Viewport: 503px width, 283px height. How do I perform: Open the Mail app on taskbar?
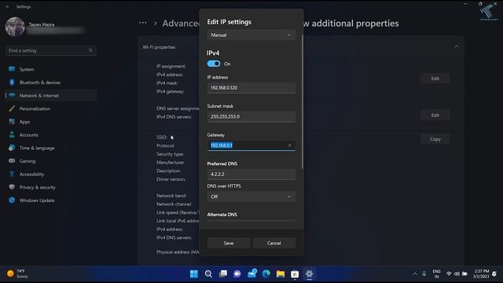tap(251, 274)
